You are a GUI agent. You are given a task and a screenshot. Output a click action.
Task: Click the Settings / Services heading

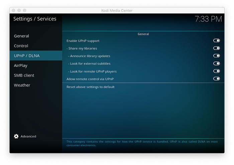35,19
